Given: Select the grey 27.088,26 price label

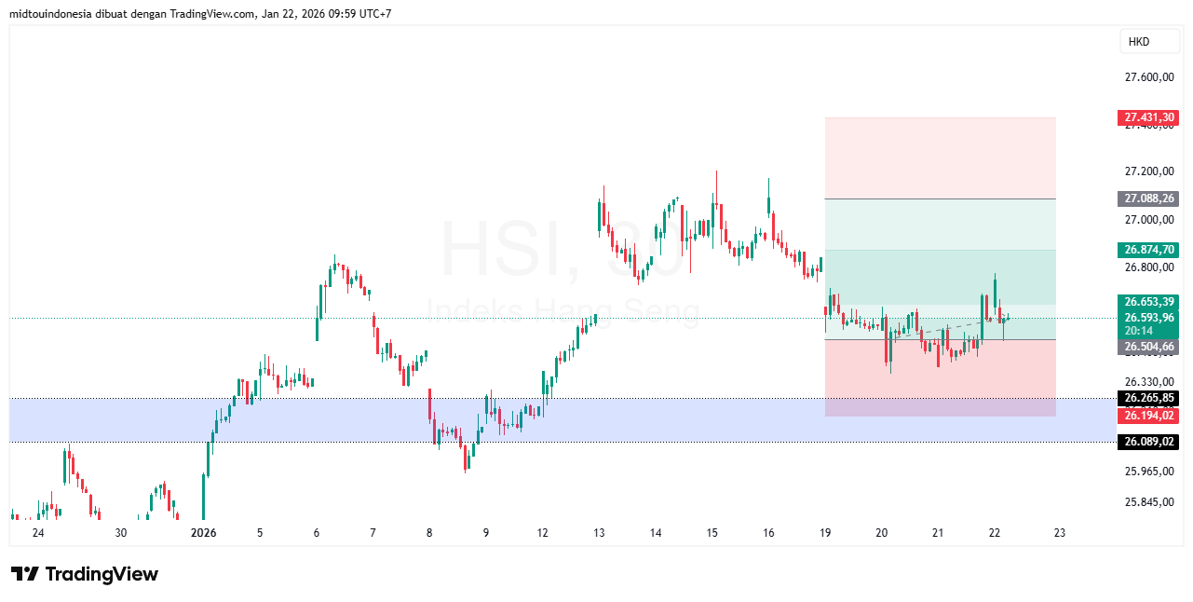Looking at the screenshot, I should coord(1148,198).
